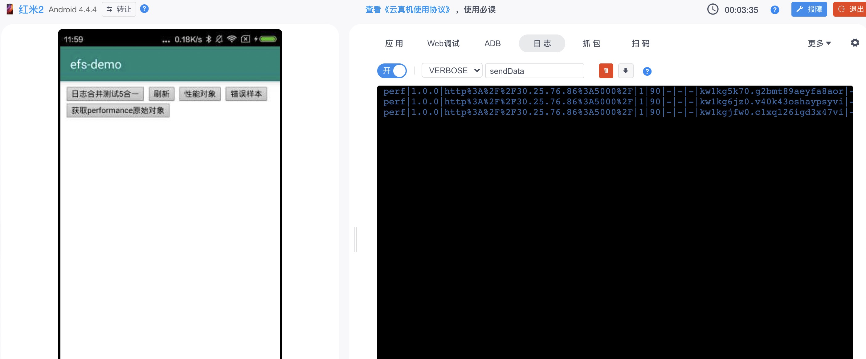Viewport: 866px width, 359px height.
Task: Open the 扫码 tab
Action: coord(641,43)
